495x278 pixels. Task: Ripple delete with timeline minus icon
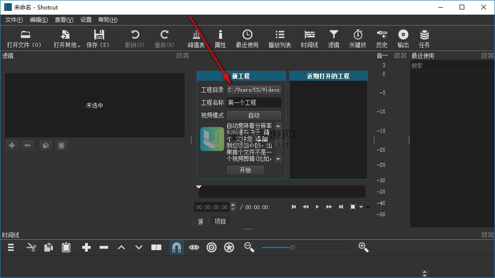[104, 248]
